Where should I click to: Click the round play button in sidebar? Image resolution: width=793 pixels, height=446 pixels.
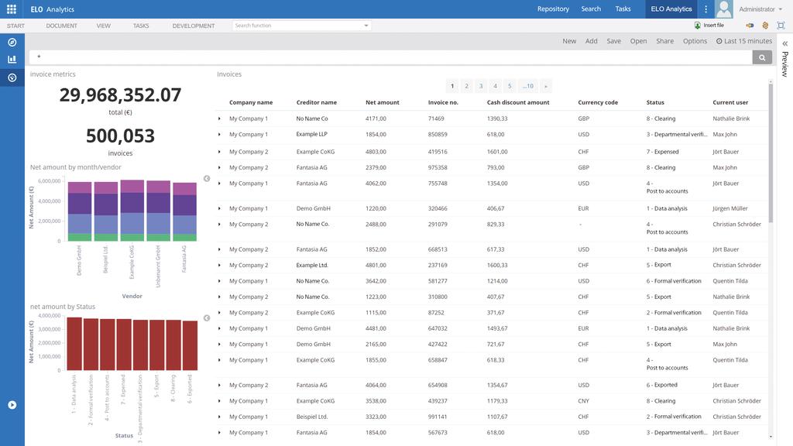click(12, 405)
